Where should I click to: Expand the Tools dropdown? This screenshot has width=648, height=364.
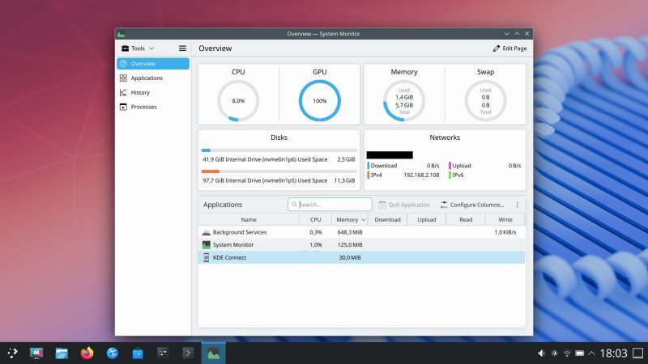(x=138, y=49)
